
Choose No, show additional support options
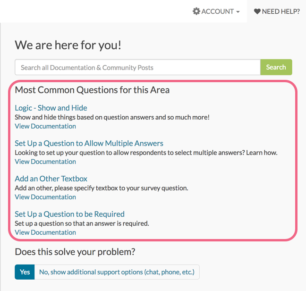117,272
